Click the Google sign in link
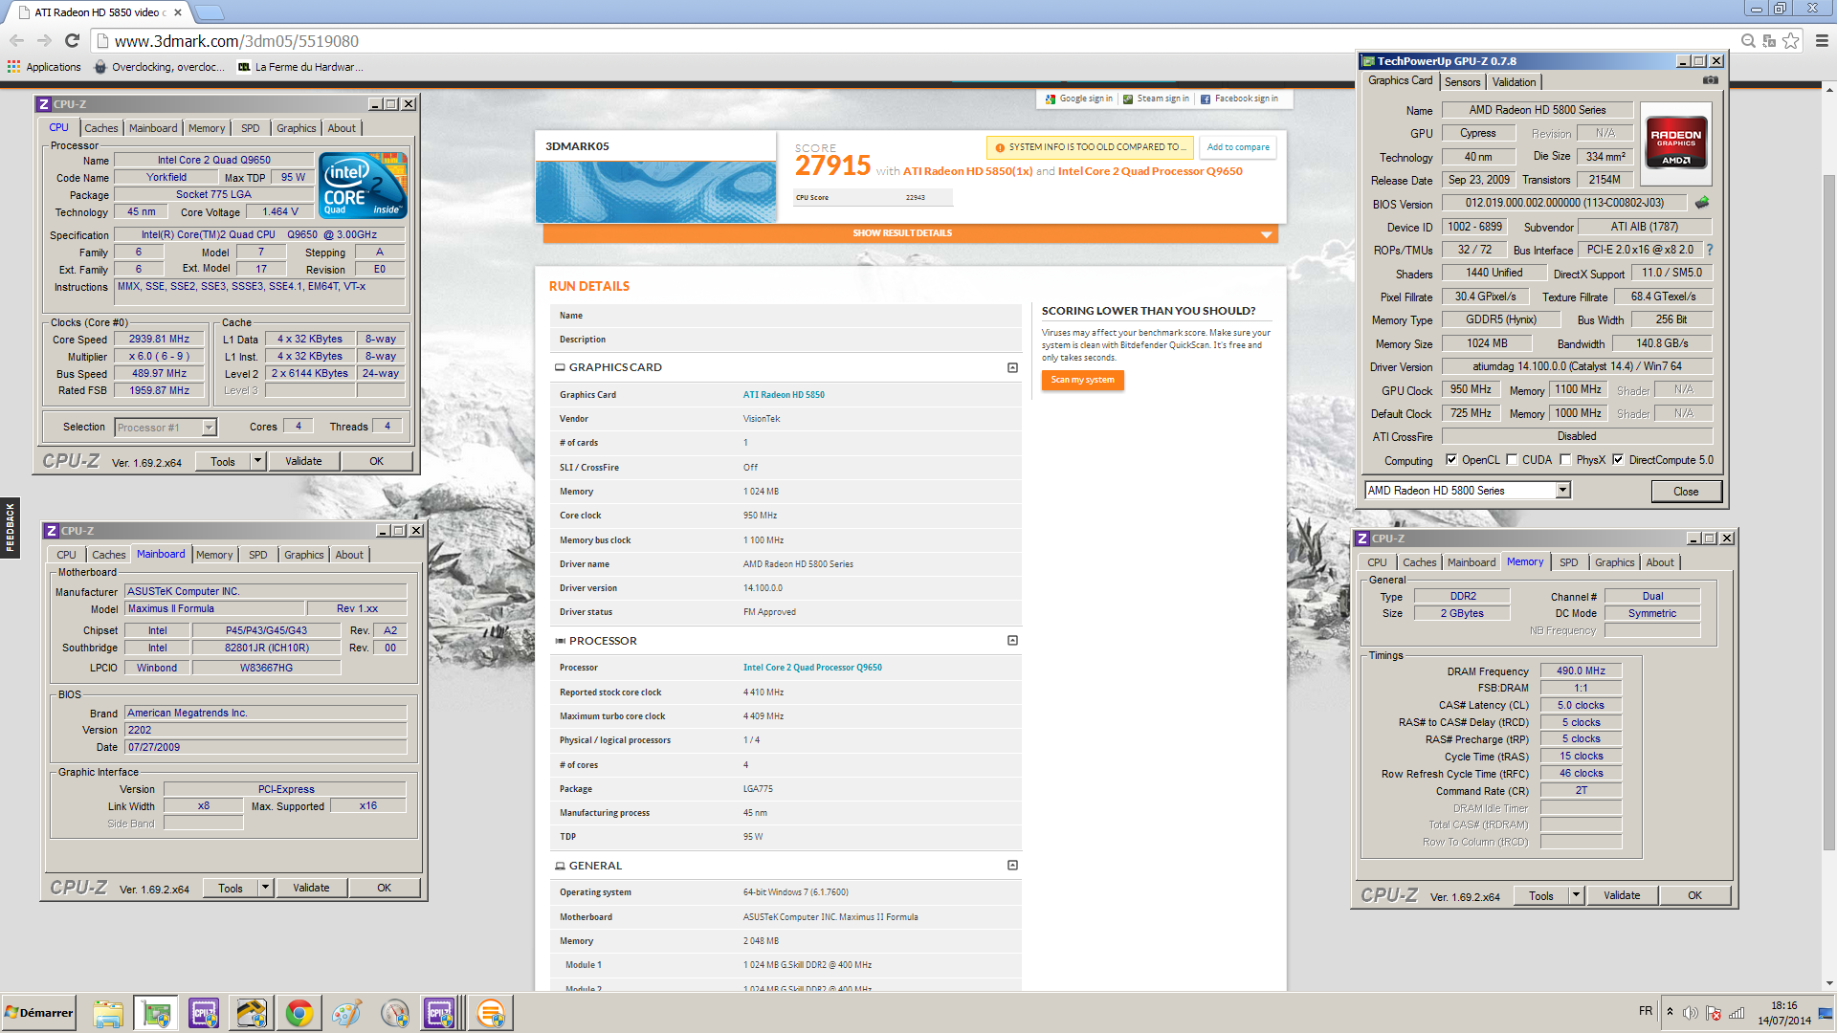Image resolution: width=1837 pixels, height=1033 pixels. click(x=1079, y=99)
